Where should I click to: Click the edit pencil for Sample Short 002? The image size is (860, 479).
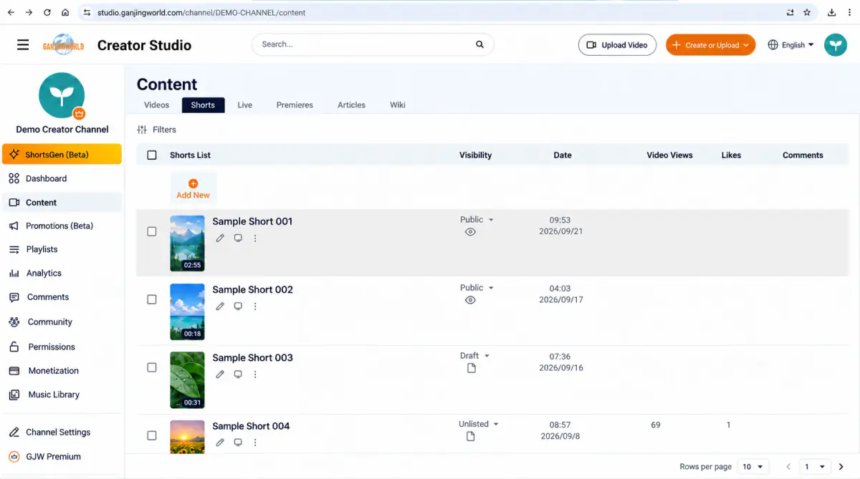[220, 306]
